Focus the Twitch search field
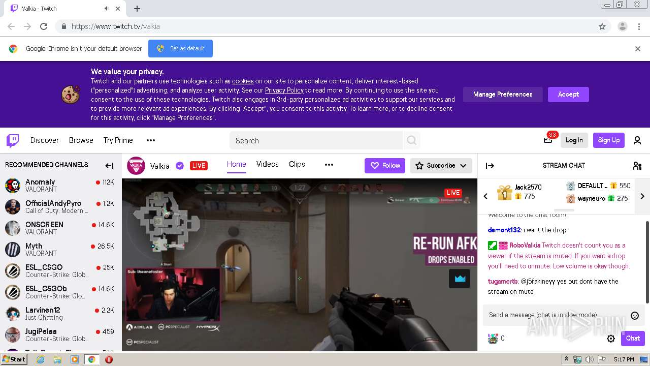Image resolution: width=650 pixels, height=366 pixels. (x=316, y=140)
